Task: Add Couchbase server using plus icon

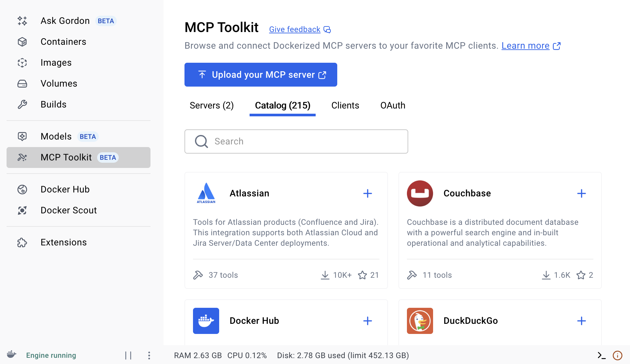Action: tap(581, 193)
